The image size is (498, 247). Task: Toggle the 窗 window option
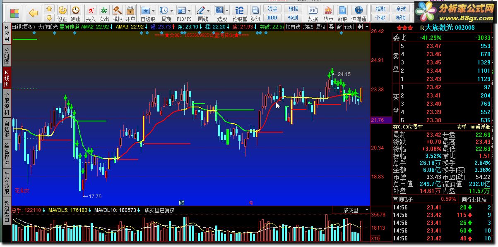[339, 27]
